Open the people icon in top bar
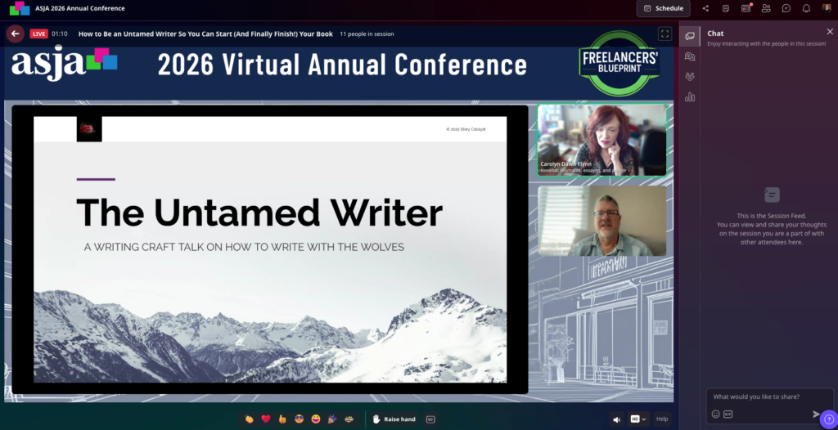 click(766, 8)
